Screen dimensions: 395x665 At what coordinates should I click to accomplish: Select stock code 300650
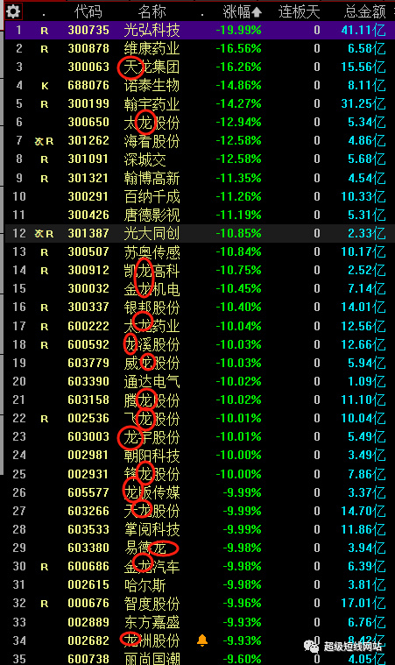88,122
